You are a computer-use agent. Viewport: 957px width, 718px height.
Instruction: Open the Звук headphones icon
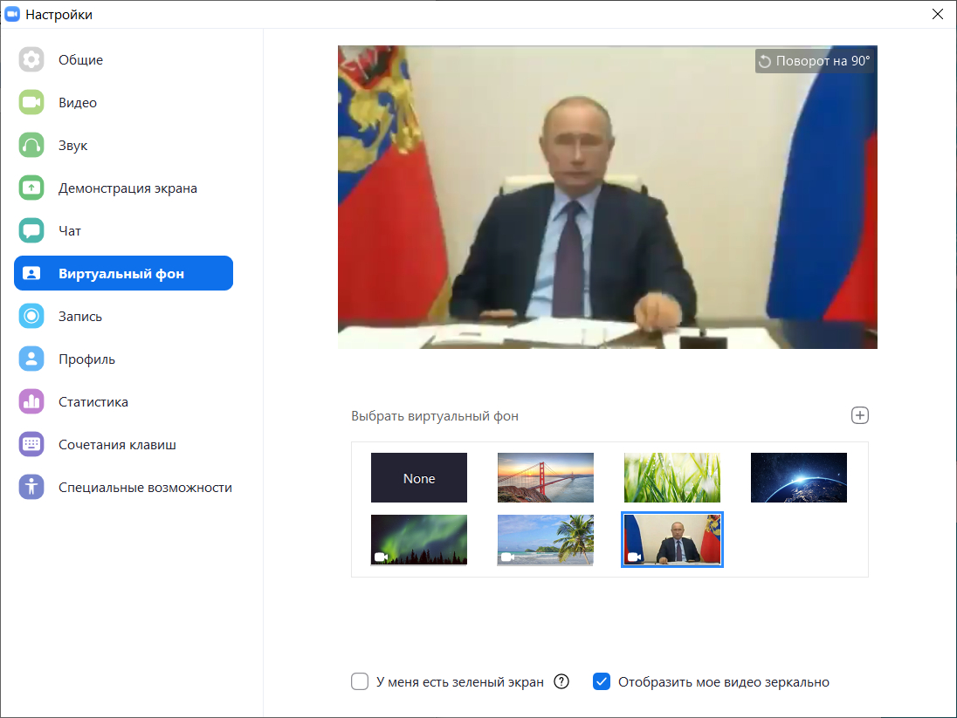click(x=31, y=145)
